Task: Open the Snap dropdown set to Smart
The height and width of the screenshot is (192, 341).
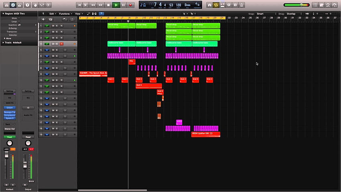Action: pos(266,14)
